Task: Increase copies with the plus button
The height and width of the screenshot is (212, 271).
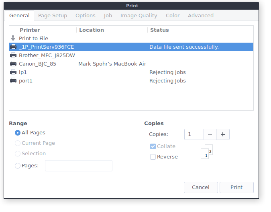Action: pos(223,134)
